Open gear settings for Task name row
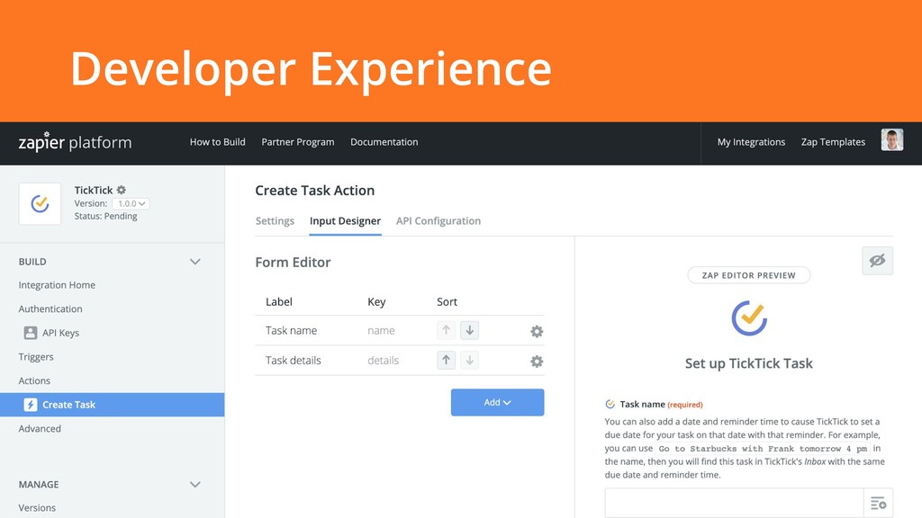This screenshot has height=518, width=922. [537, 331]
